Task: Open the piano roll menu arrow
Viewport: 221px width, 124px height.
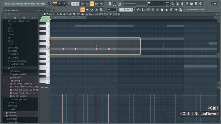Action: [41, 14]
